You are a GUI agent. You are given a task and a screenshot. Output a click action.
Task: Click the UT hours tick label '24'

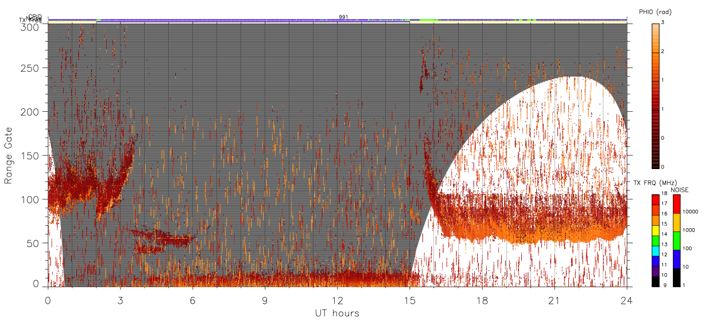pos(626,300)
